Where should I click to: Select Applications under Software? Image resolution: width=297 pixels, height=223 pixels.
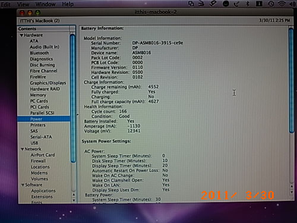pos(43,191)
